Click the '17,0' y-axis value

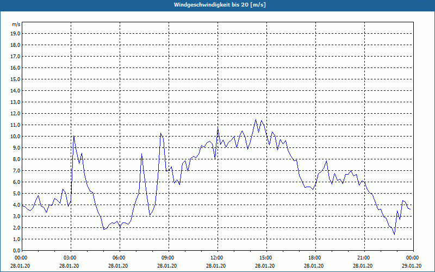(15, 57)
